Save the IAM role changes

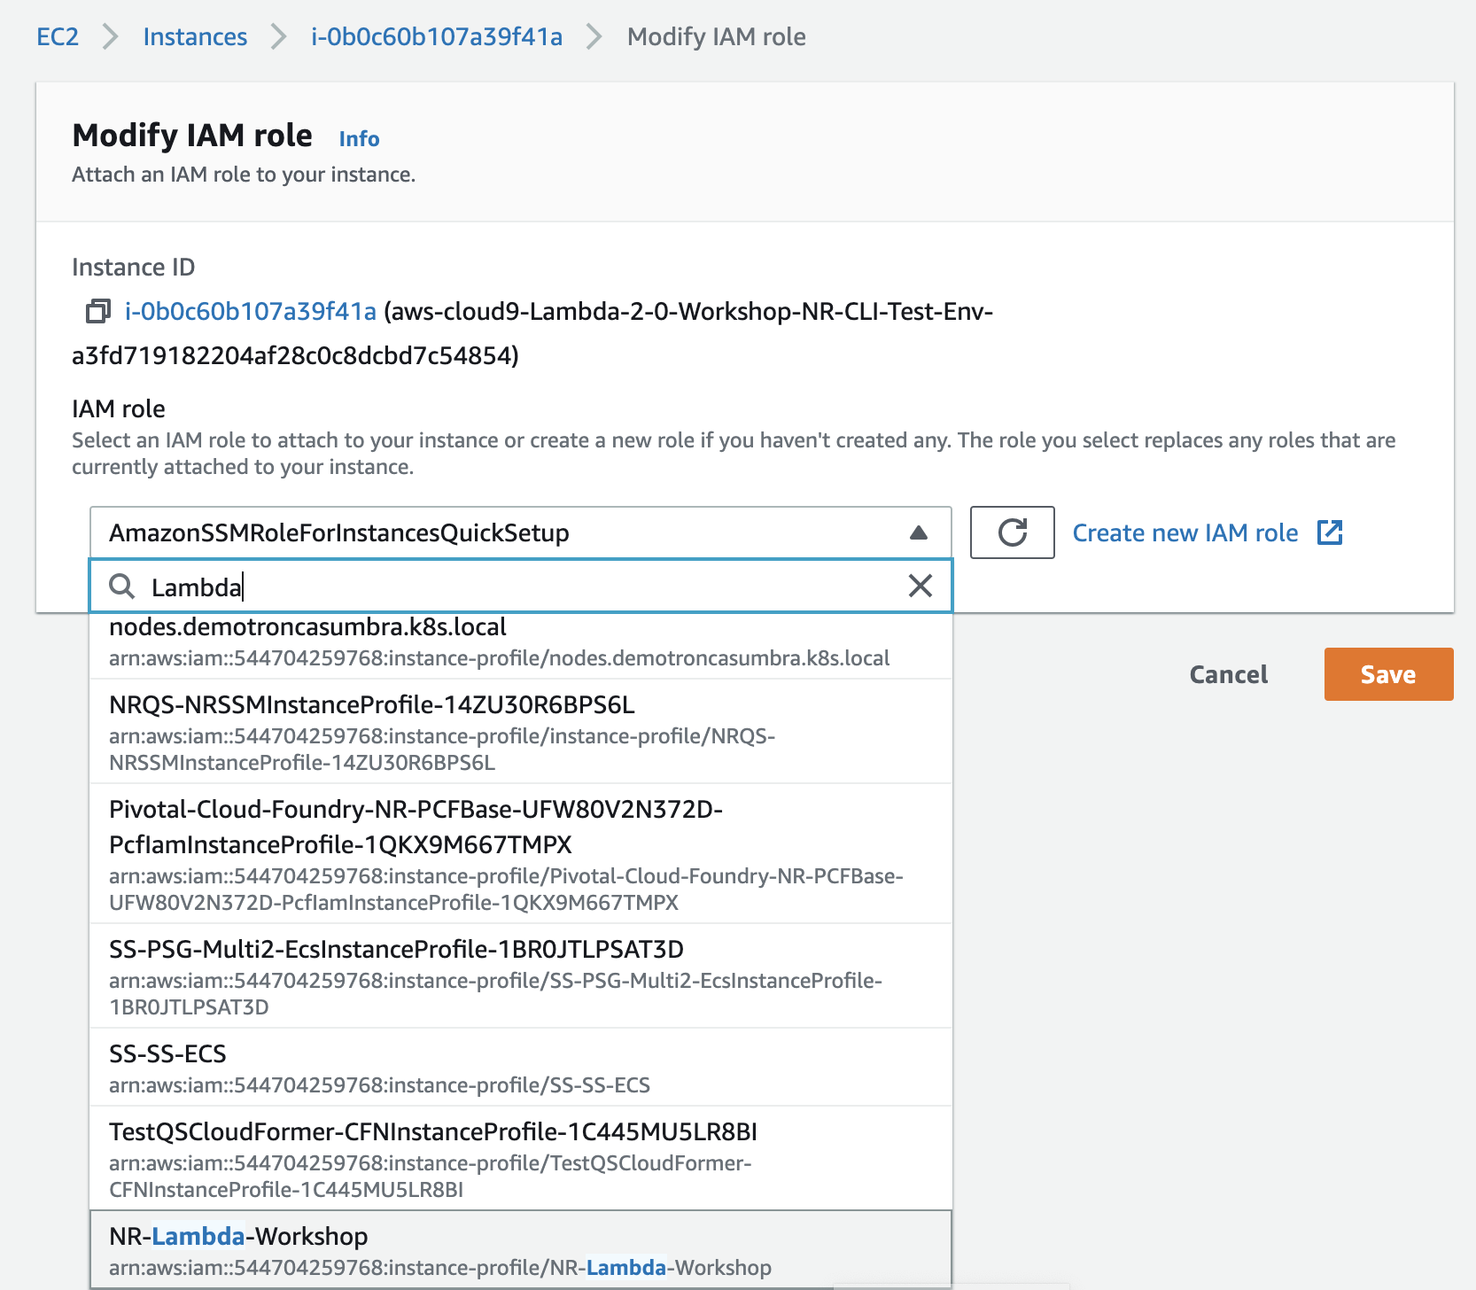1388,674
